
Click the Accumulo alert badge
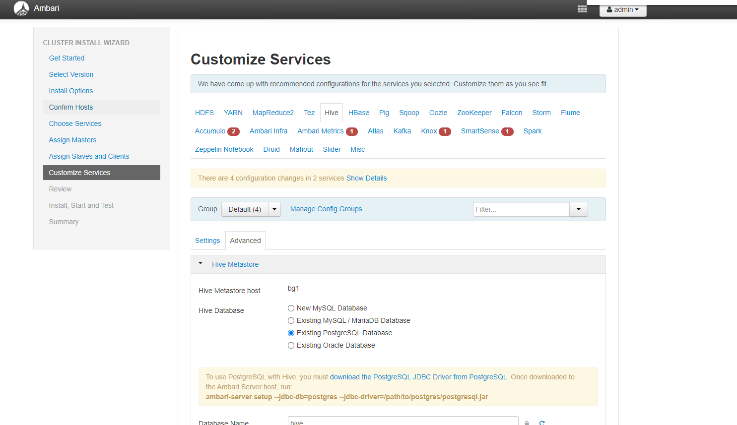233,131
